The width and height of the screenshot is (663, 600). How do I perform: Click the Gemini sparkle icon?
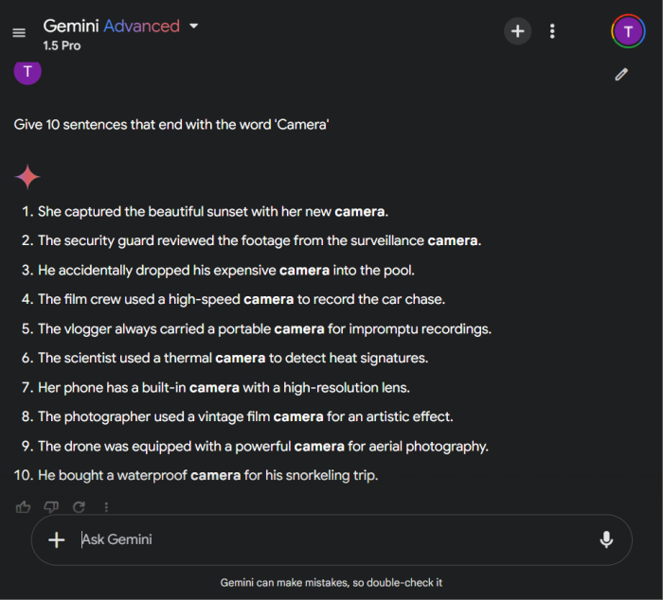(x=27, y=177)
